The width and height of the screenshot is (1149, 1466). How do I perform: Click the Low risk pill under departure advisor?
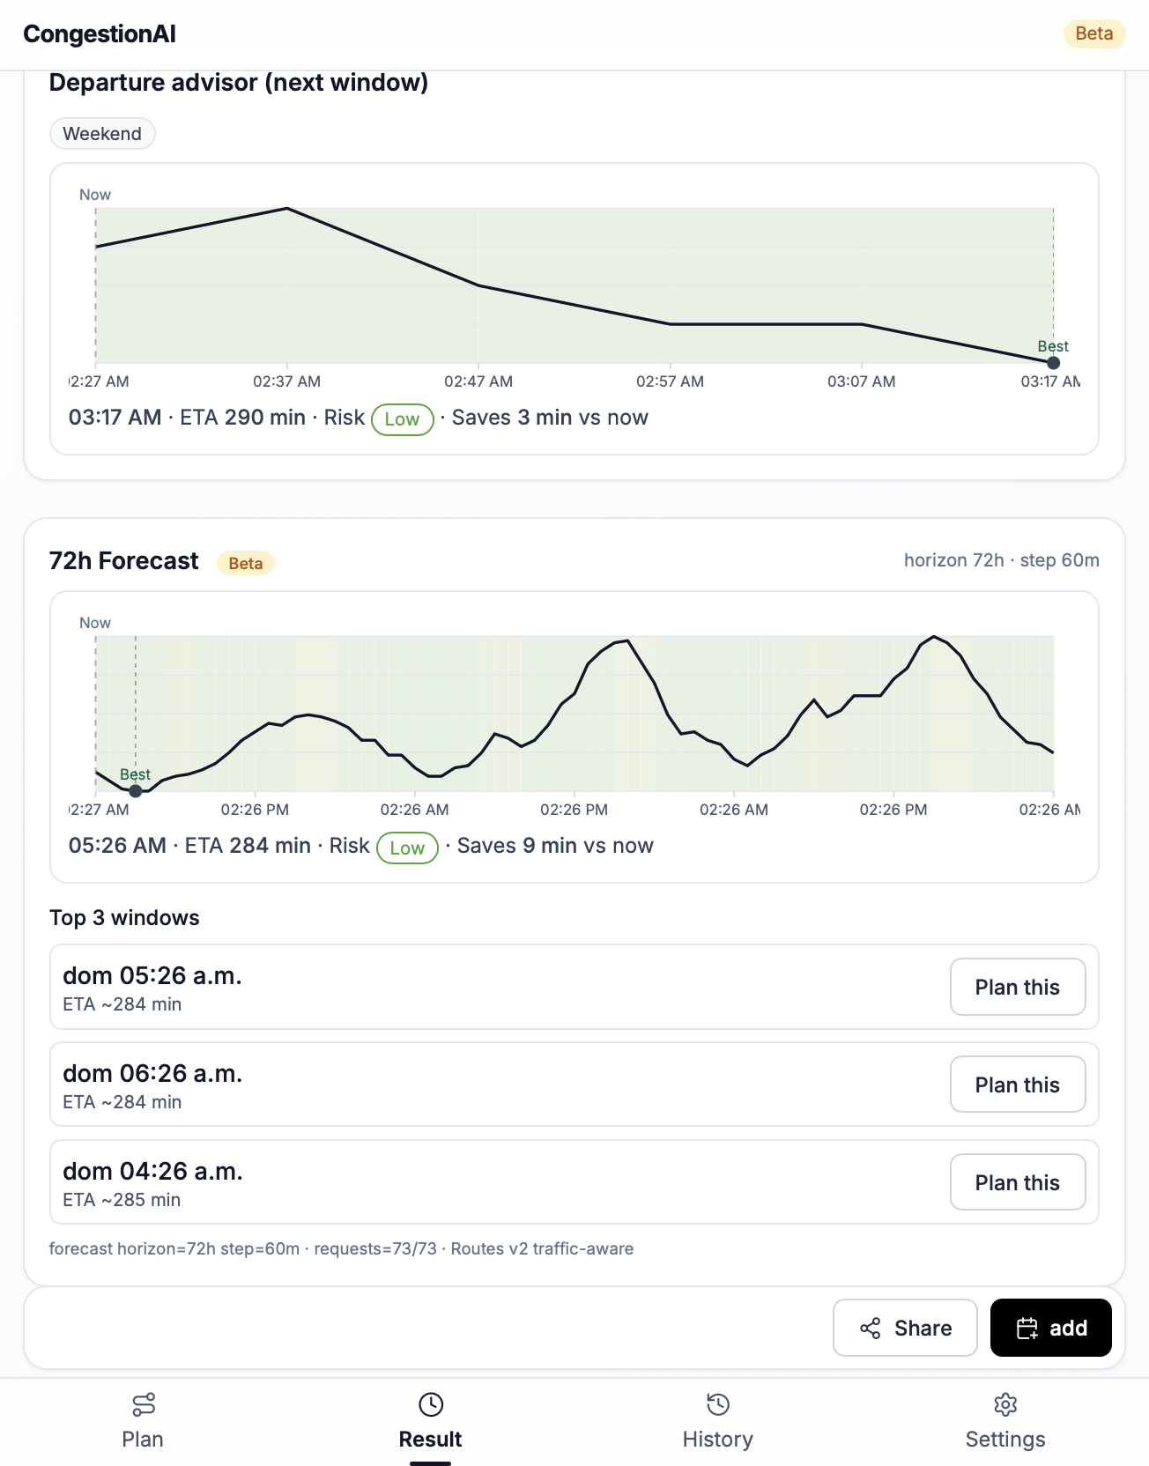tap(402, 418)
